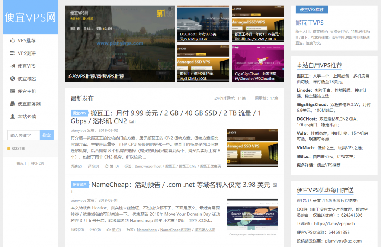
Task: Click the image count icon after 洛杉矶 CN2 title
Action: [x=131, y=121]
